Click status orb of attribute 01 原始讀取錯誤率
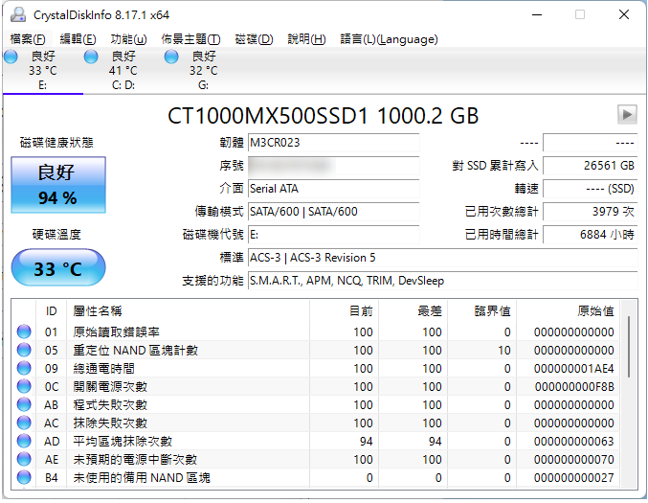The height and width of the screenshot is (503, 648). coord(24,332)
